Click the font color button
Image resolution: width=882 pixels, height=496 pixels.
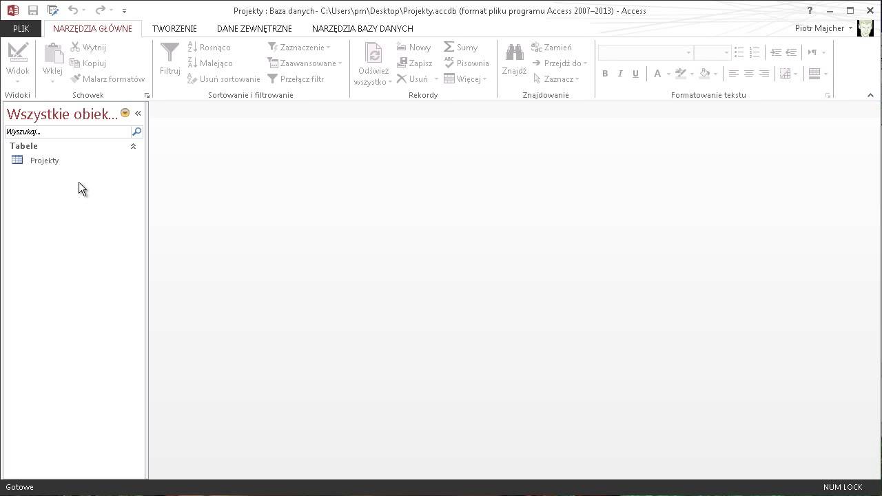tap(657, 74)
